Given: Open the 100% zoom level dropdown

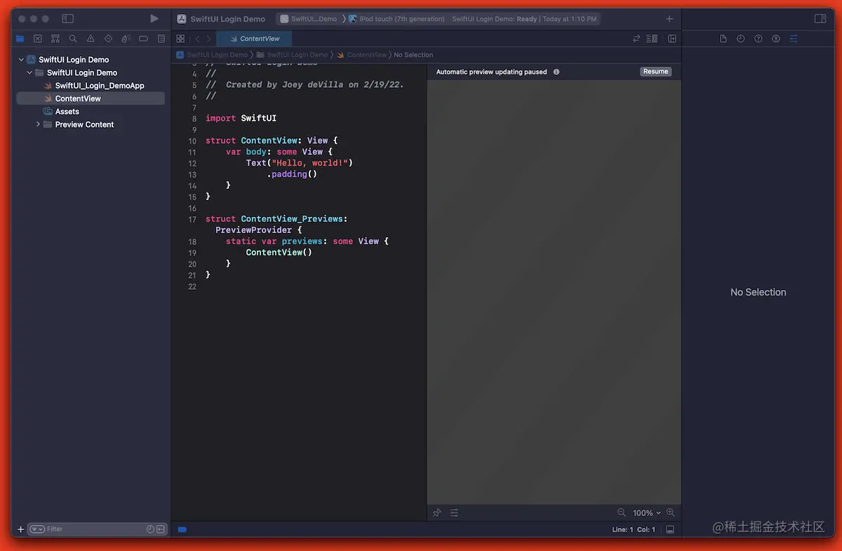Looking at the screenshot, I should pos(646,512).
